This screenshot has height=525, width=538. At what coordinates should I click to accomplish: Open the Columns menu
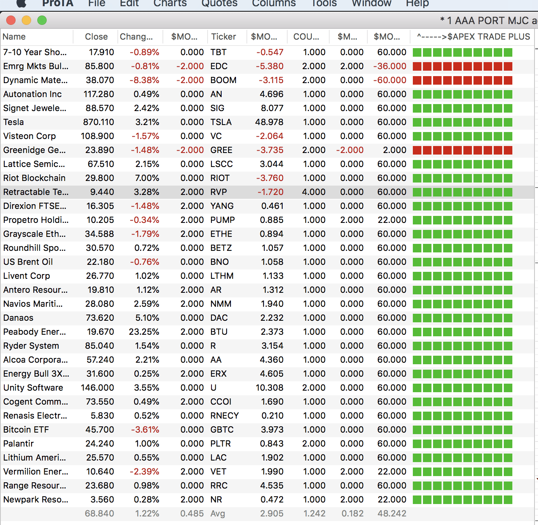pyautogui.click(x=274, y=3)
